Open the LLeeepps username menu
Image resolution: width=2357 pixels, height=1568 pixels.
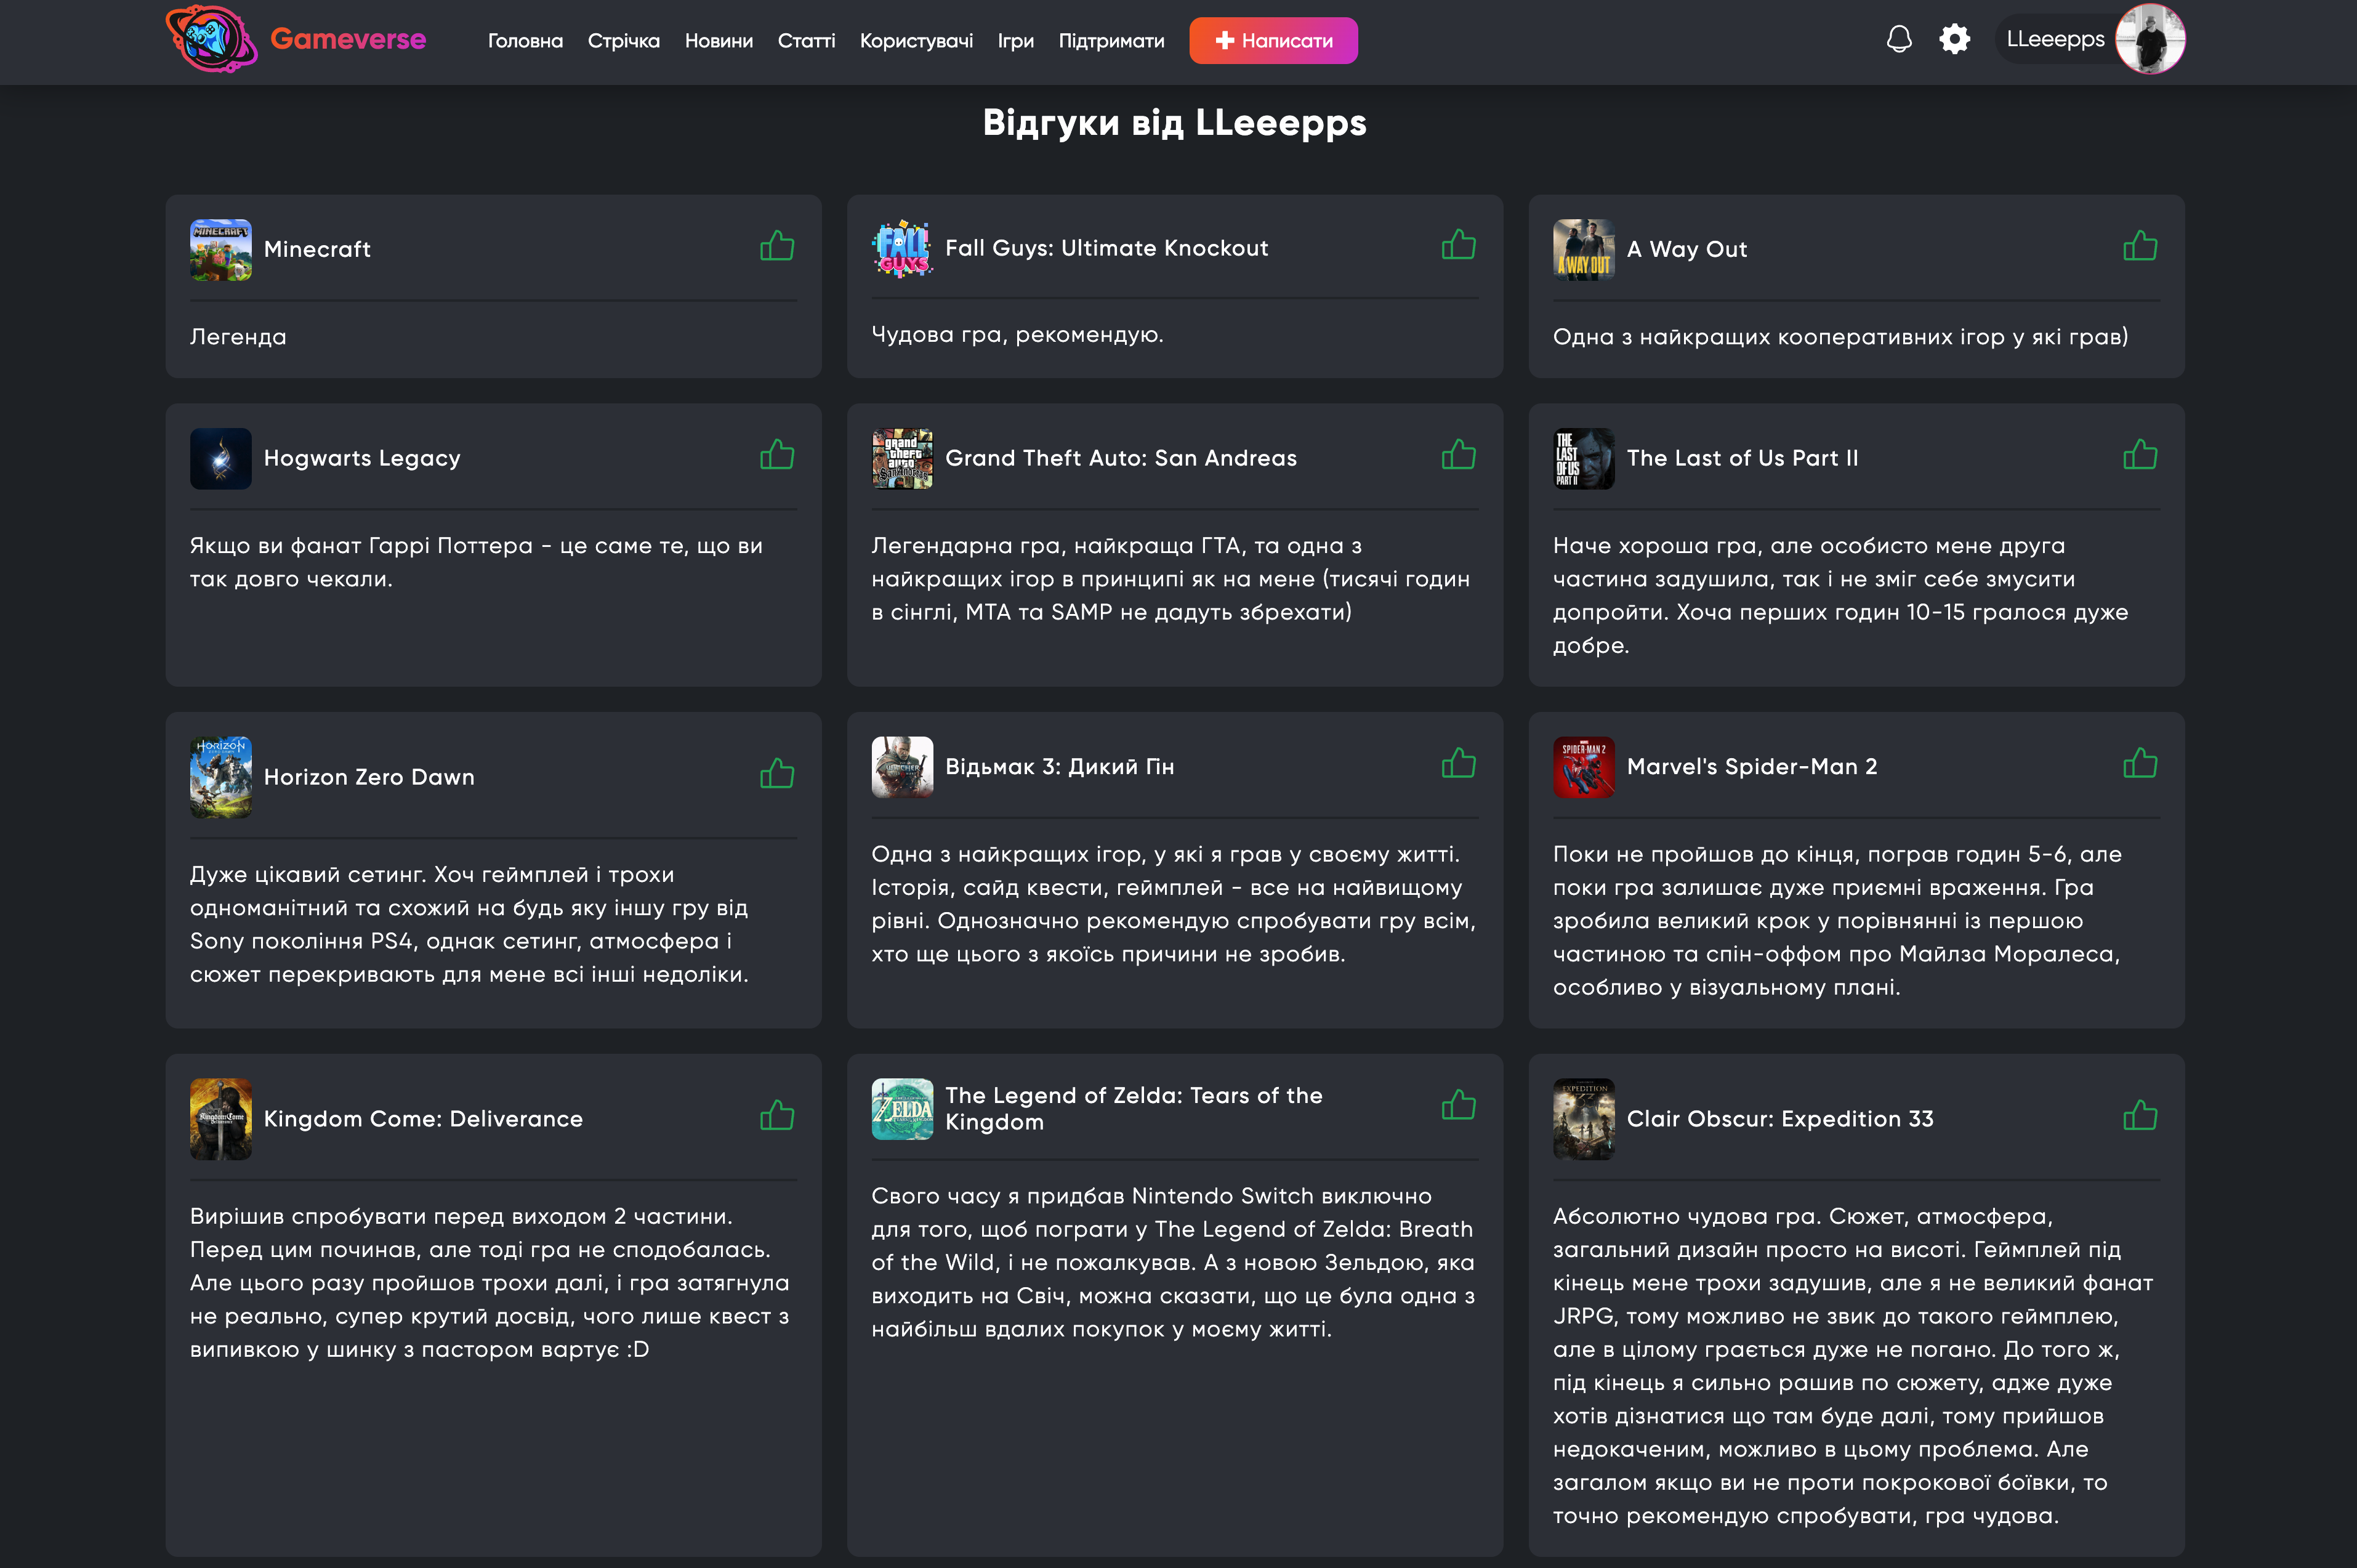pos(2055,39)
